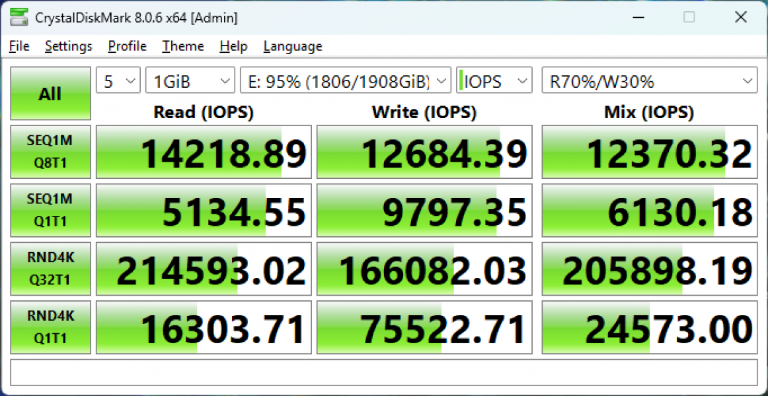Open the Settings menu
768x396 pixels.
coord(69,46)
